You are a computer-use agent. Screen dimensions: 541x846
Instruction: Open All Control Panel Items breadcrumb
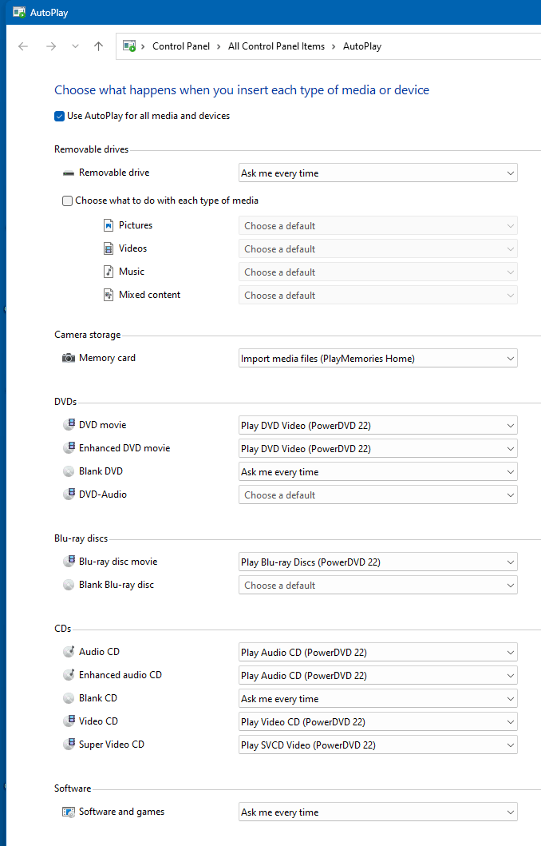tap(276, 46)
